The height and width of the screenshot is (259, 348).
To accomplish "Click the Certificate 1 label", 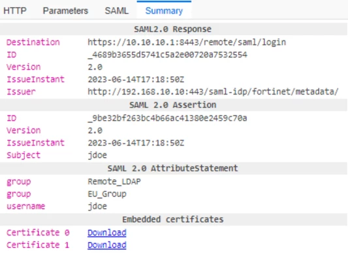I will (x=38, y=245).
